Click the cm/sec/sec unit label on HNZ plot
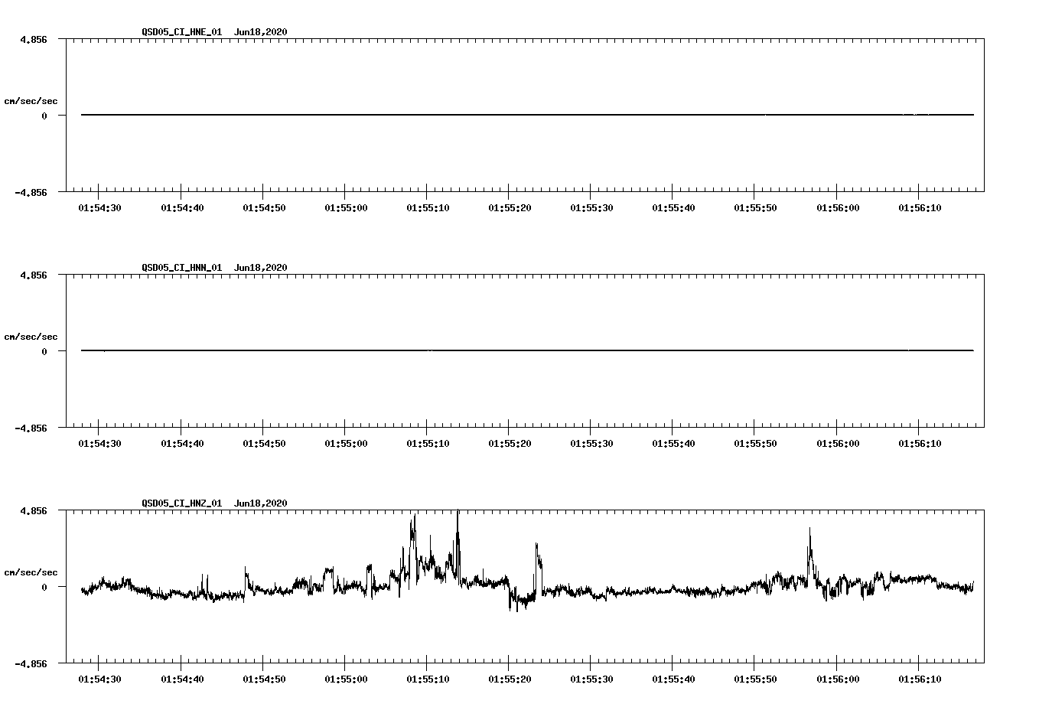The height and width of the screenshot is (707, 1039). coord(31,573)
